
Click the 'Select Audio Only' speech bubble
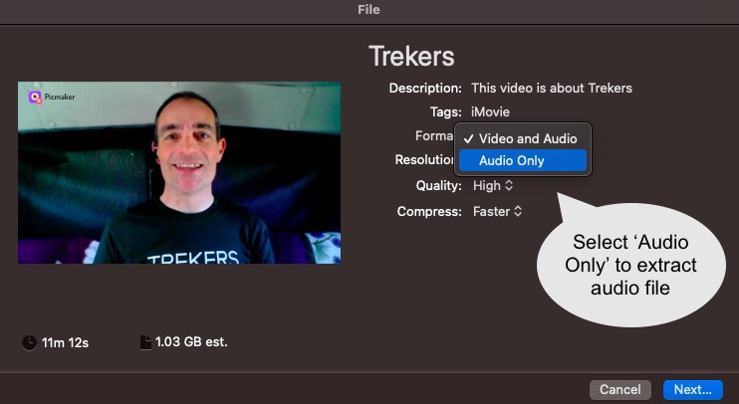(x=630, y=264)
